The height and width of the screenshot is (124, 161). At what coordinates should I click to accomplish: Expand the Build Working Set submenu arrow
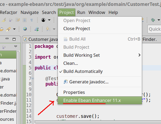[x=139, y=55]
